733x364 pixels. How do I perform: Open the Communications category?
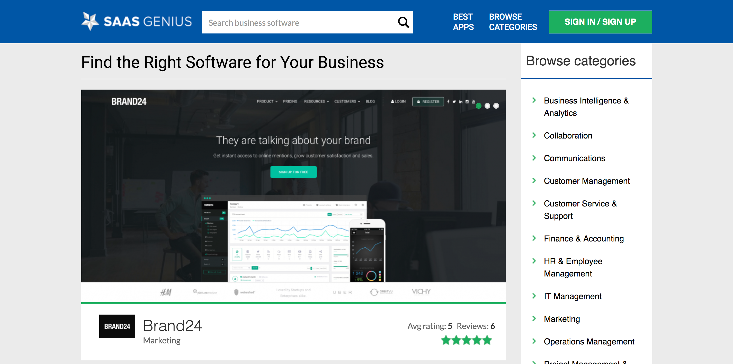pyautogui.click(x=574, y=158)
